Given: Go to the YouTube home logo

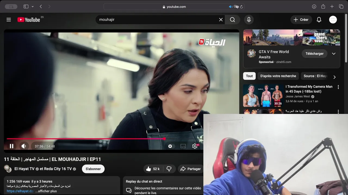Looking at the screenshot, I should [29, 19].
